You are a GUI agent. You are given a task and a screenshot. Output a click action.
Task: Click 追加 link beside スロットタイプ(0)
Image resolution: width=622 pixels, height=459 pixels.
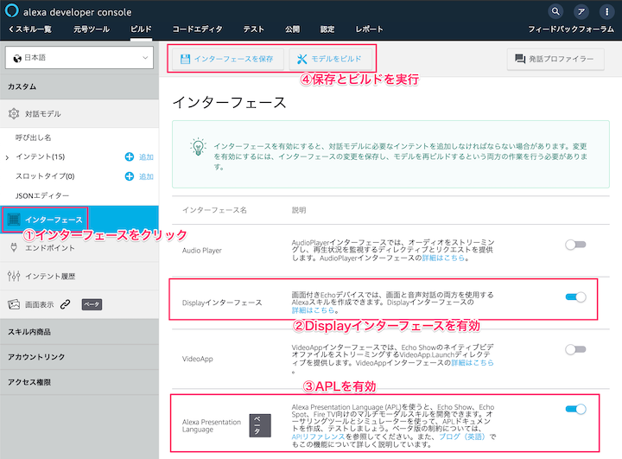tap(146, 176)
